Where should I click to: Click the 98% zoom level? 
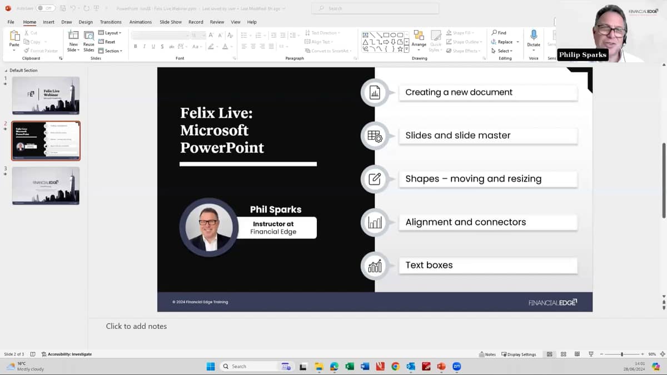[652, 354]
